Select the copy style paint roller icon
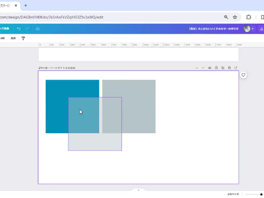This screenshot has width=264, height=198. (x=23, y=38)
